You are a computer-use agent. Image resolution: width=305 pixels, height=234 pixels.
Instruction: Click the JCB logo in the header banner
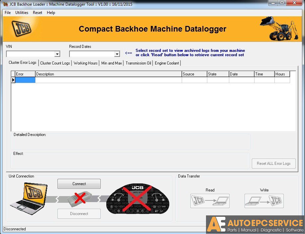pos(21,29)
